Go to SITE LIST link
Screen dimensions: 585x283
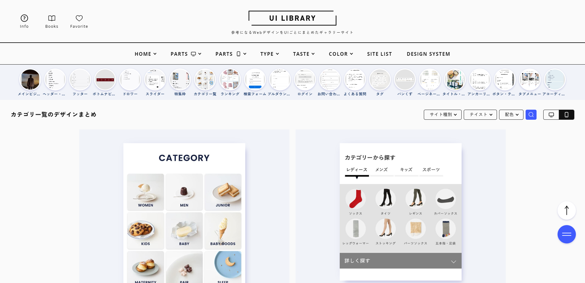pyautogui.click(x=379, y=54)
